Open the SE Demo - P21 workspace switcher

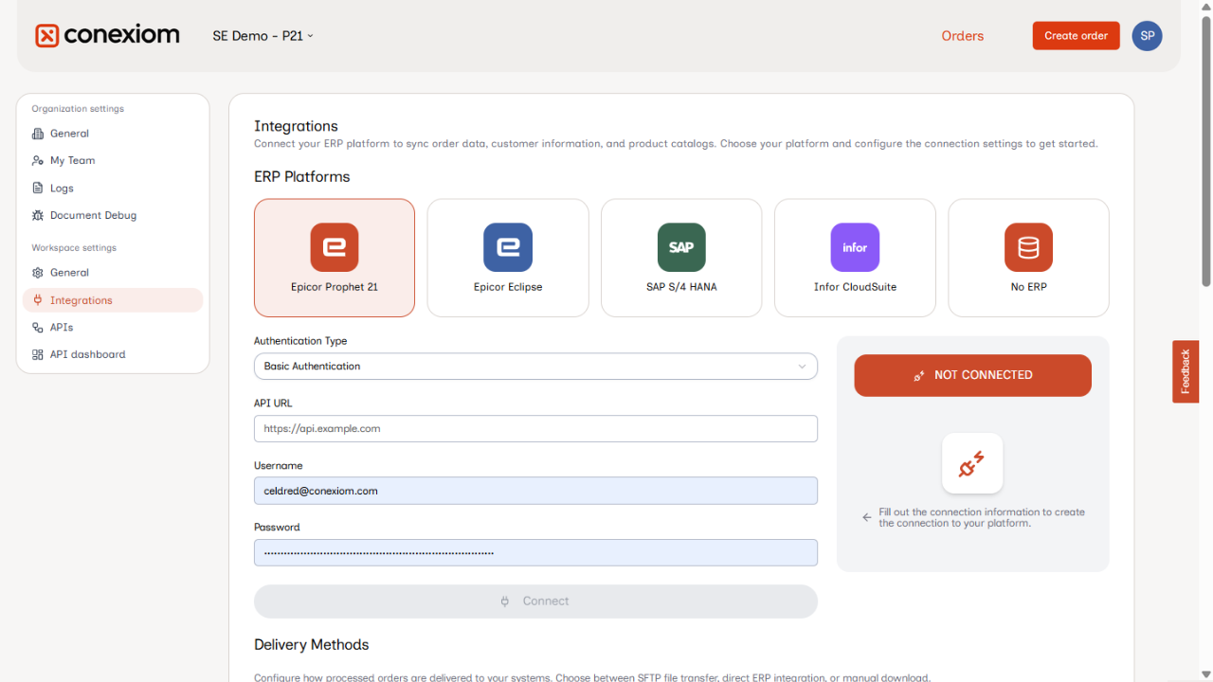pyautogui.click(x=263, y=36)
